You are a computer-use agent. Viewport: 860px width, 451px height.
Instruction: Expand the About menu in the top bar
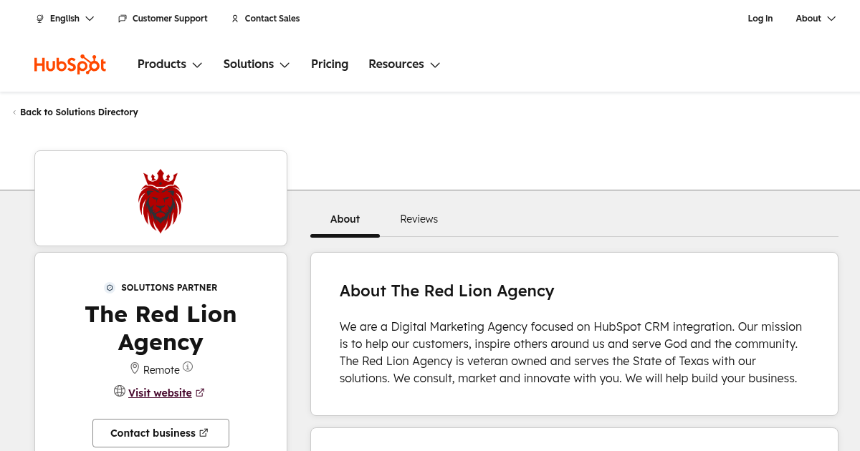point(815,19)
